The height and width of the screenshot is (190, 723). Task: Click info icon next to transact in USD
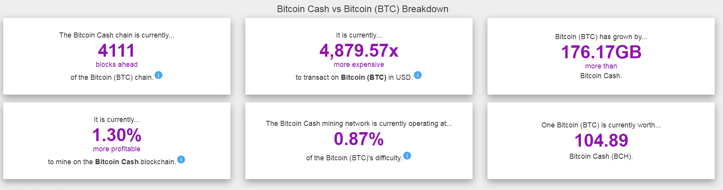(418, 75)
